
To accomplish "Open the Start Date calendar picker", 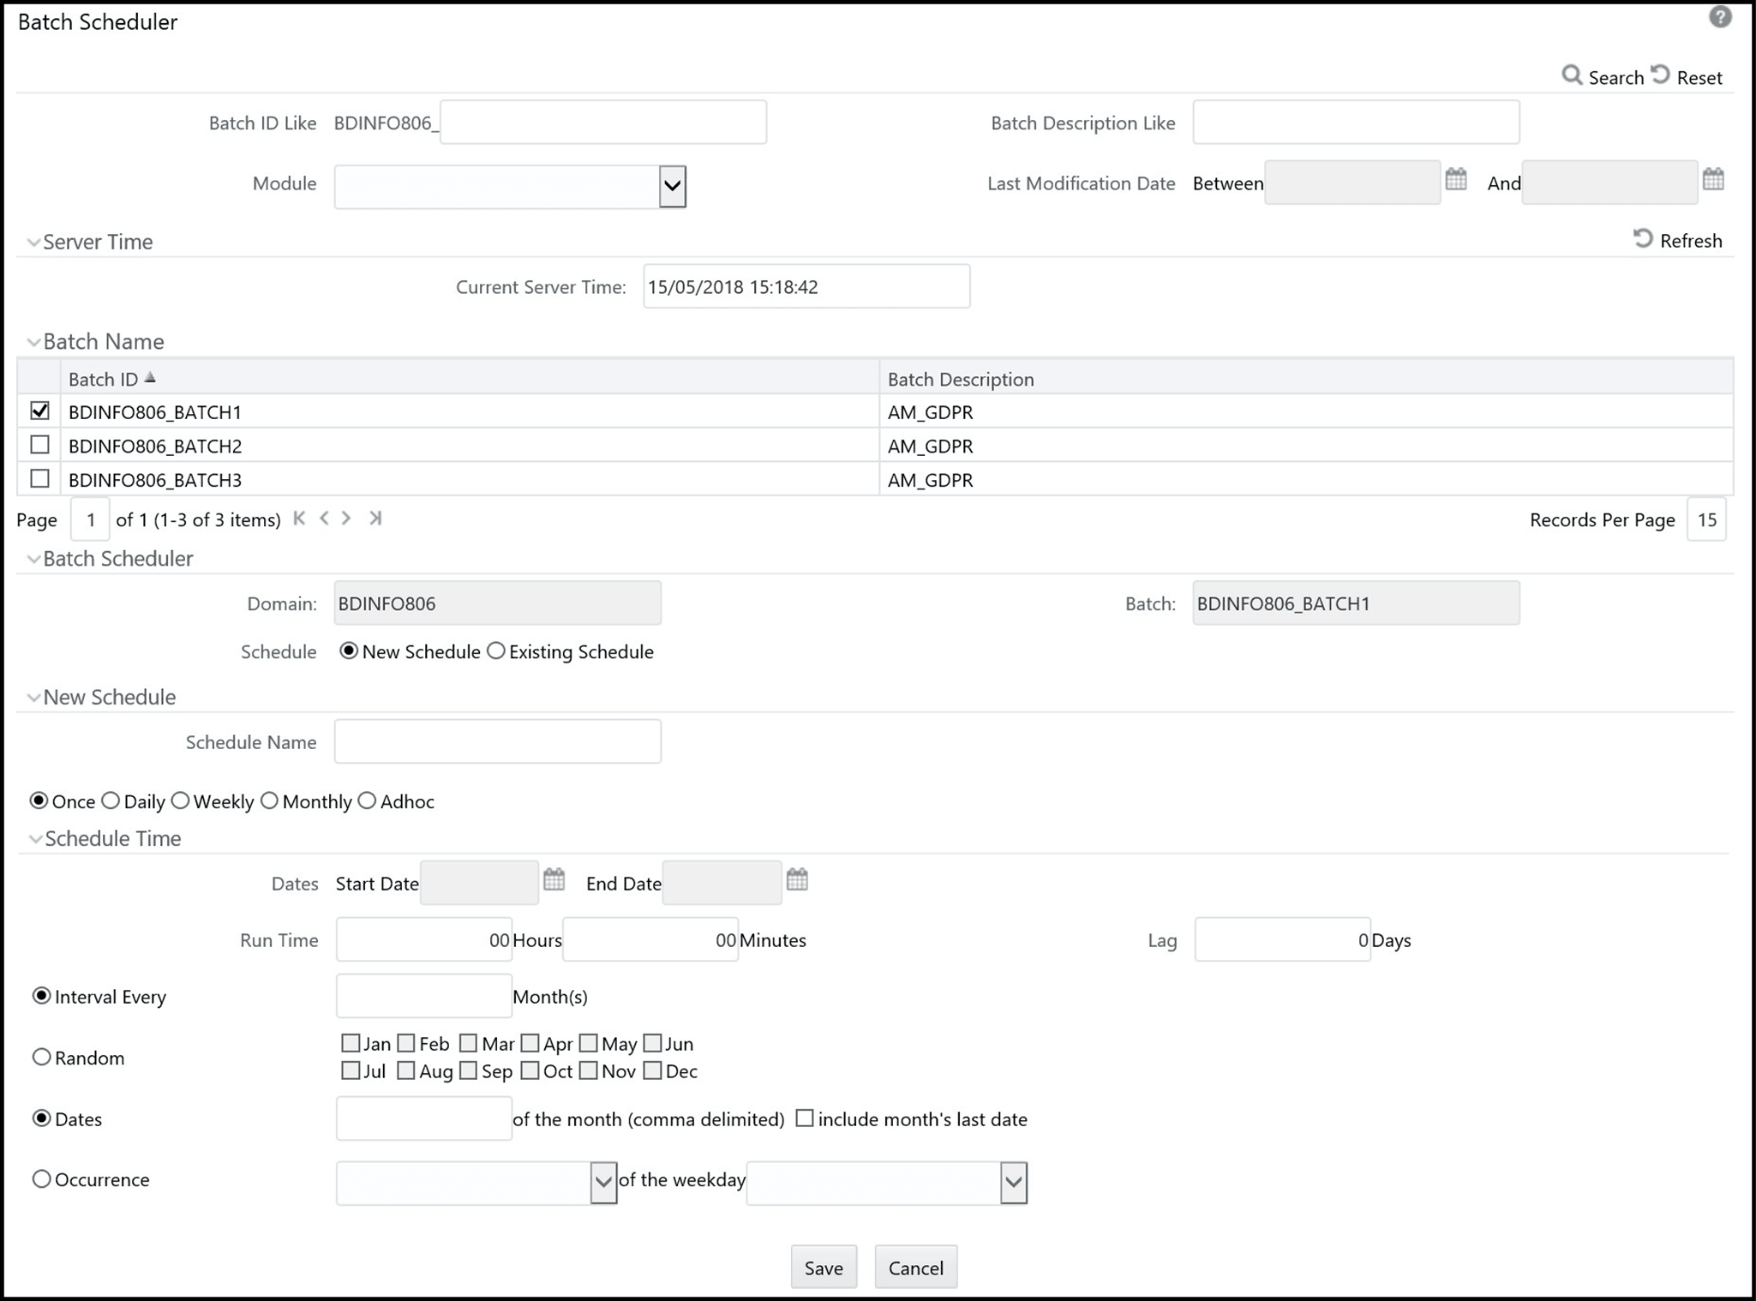I will click(554, 879).
